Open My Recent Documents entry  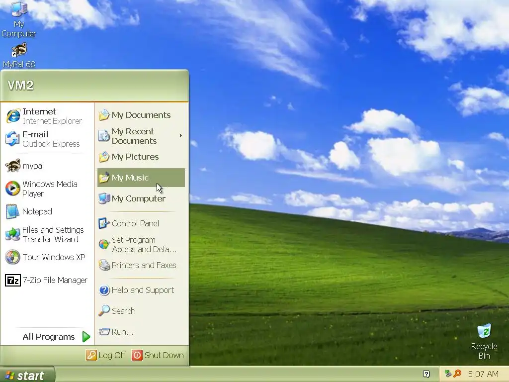tap(141, 136)
